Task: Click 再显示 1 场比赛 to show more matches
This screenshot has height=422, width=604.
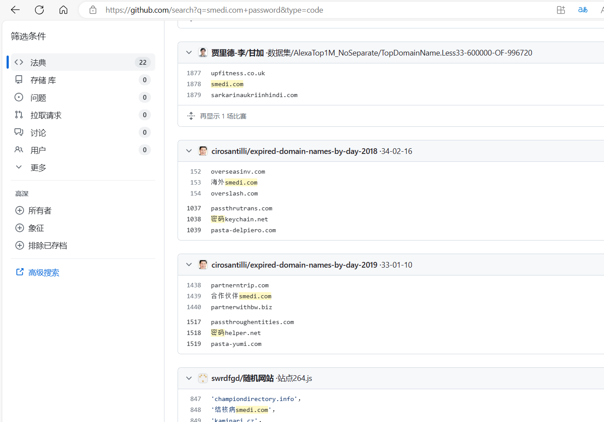Action: (223, 116)
